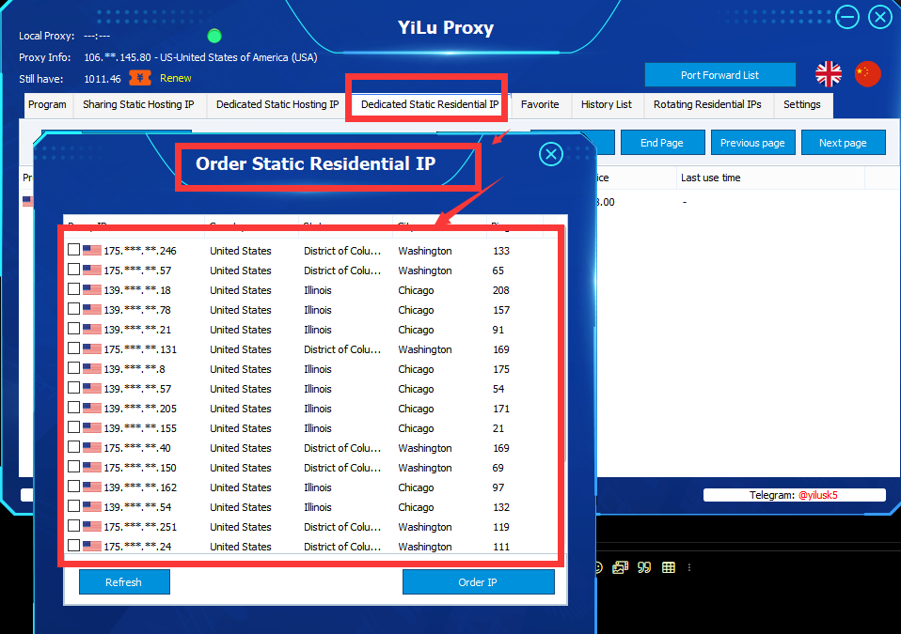901x634 pixels.
Task: Open the Settings tab
Action: (x=801, y=105)
